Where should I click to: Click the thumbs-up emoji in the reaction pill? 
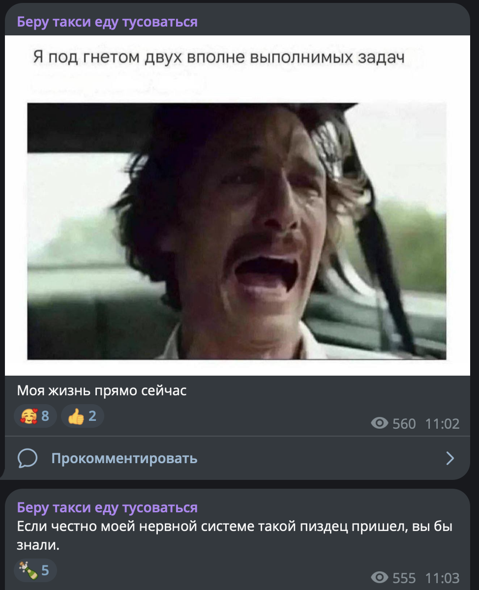[76, 416]
